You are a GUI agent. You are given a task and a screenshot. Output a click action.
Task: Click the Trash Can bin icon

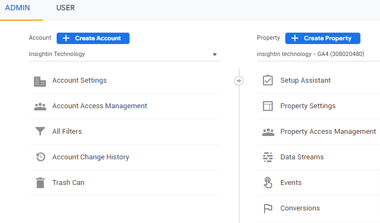(x=40, y=183)
